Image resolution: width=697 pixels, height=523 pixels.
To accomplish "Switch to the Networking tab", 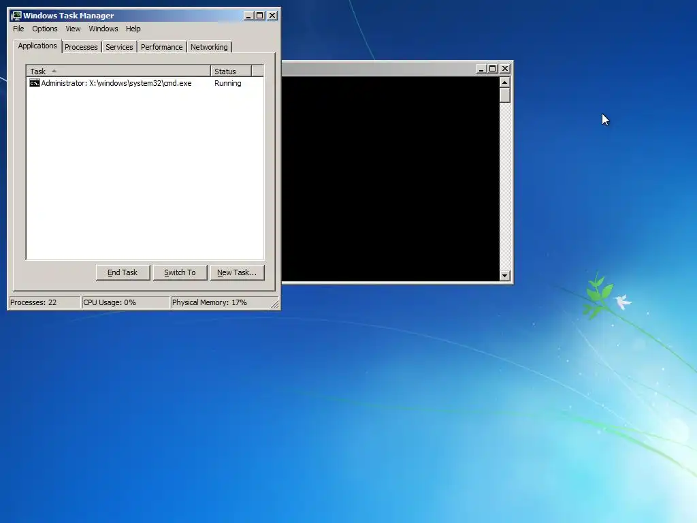I will [x=209, y=47].
